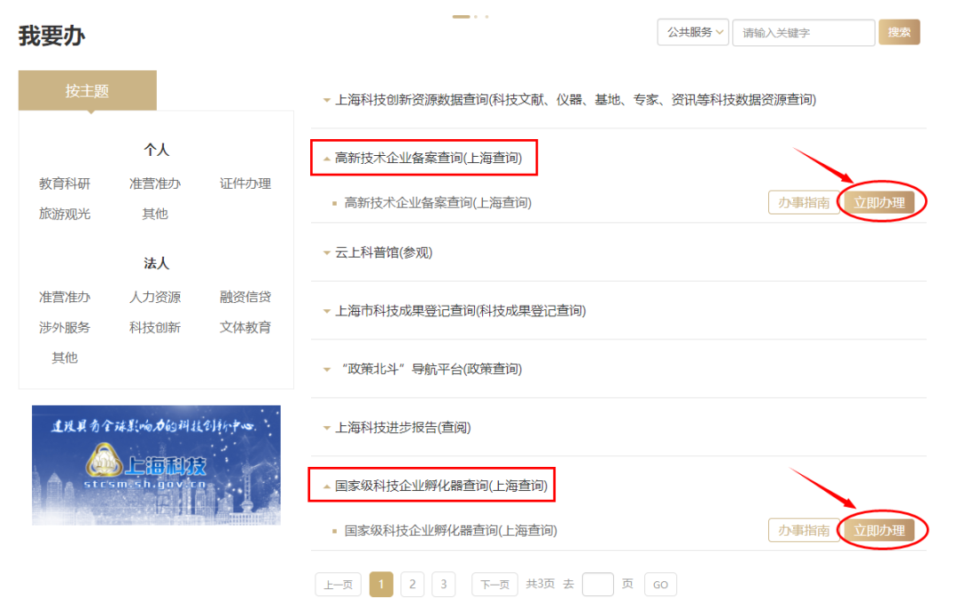Expand the 上海科技创新资源数据查询 item
The width and height of the screenshot is (957, 614).
(574, 100)
